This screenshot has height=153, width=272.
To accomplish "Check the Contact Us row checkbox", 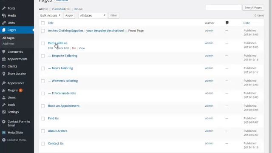I will click(43, 144).
